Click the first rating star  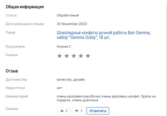coord(59,56)
